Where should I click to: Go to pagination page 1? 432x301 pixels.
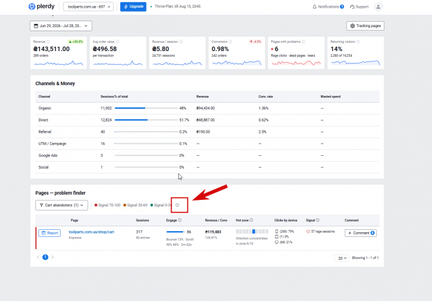pos(45,257)
